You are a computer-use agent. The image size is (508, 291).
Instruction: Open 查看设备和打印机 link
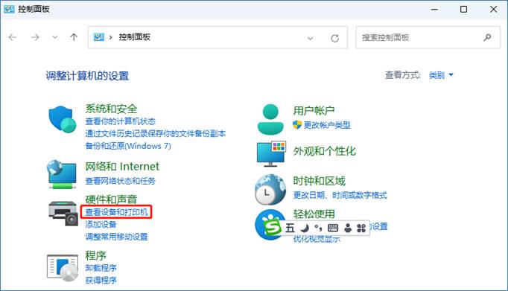click(116, 212)
